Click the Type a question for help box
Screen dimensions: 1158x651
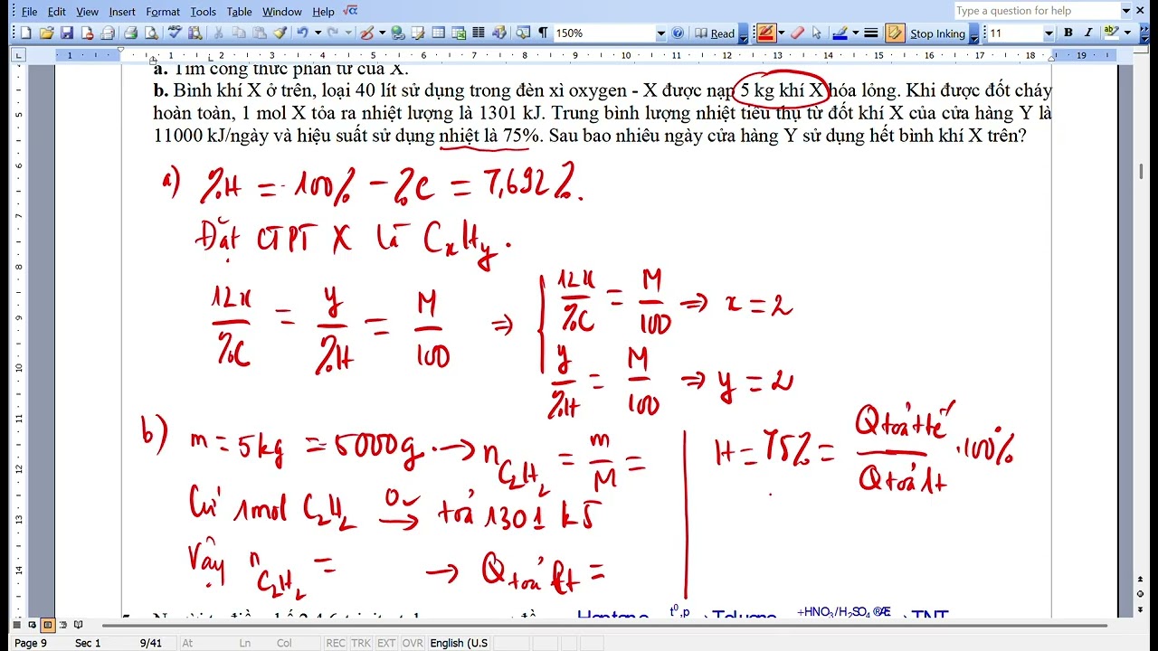click(1037, 11)
